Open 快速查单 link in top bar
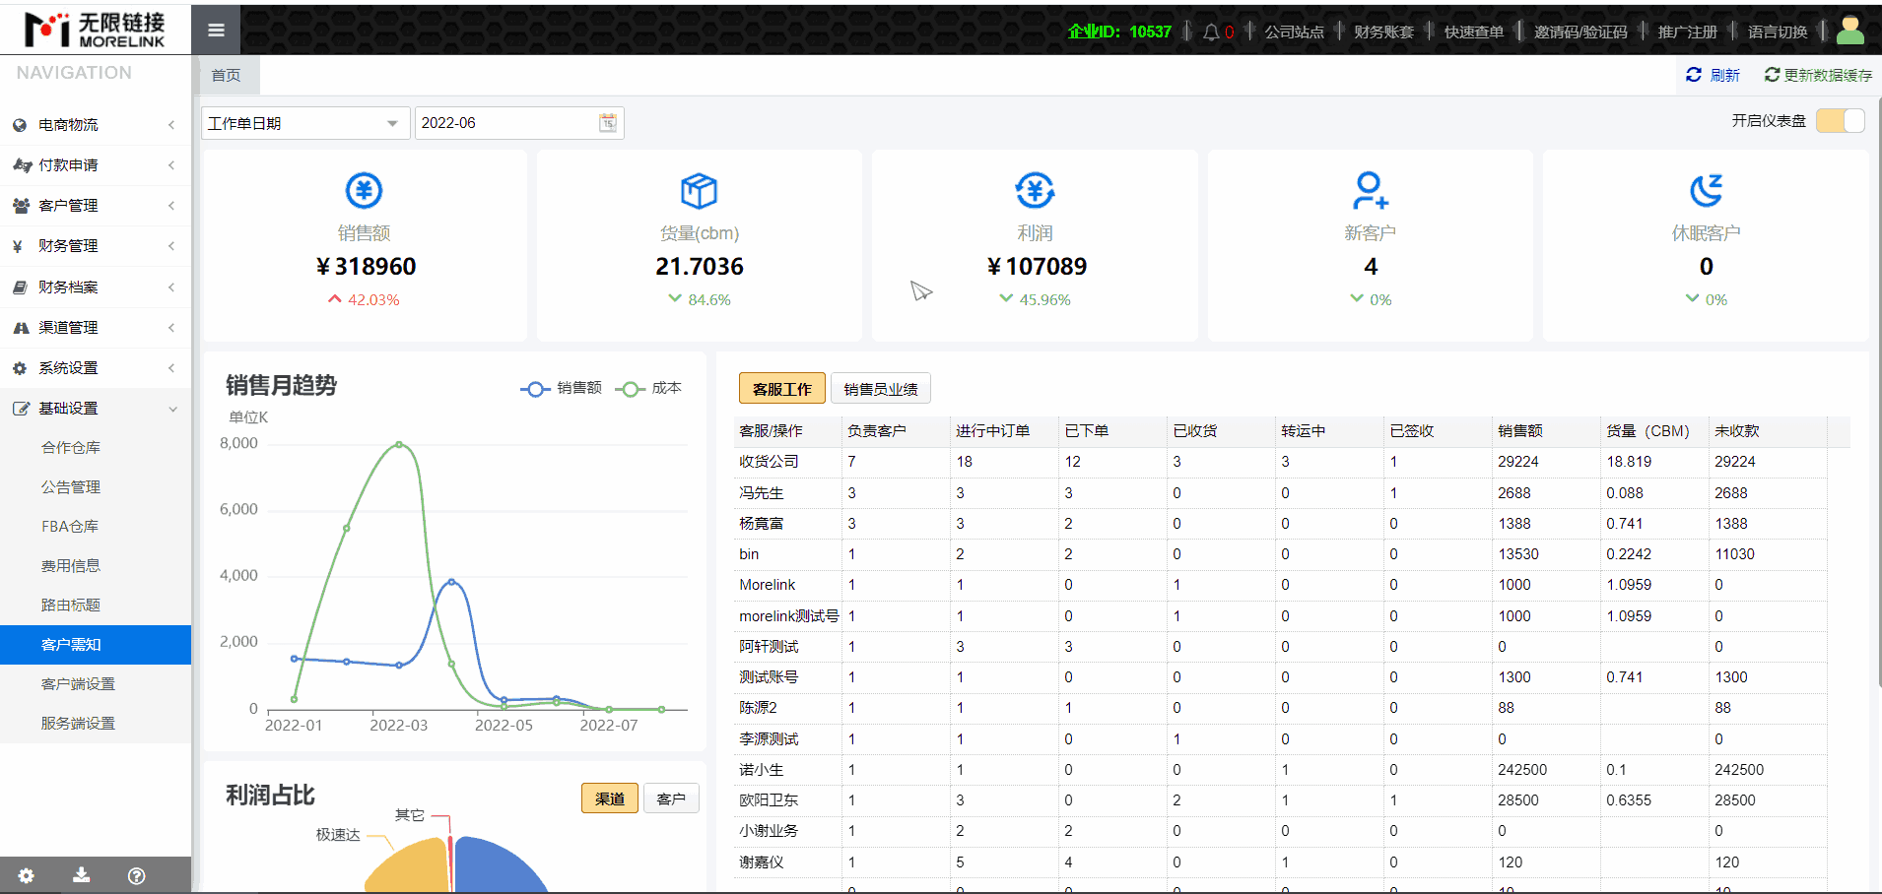Image resolution: width=1882 pixels, height=894 pixels. tap(1473, 32)
